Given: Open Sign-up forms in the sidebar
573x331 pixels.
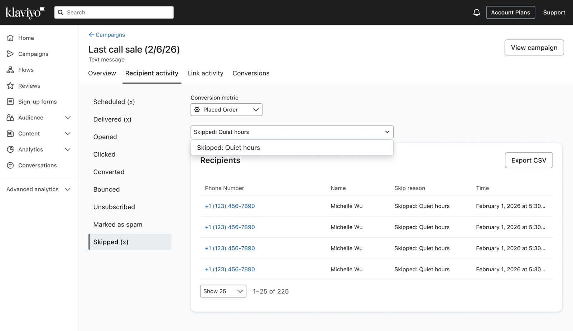Looking at the screenshot, I should pyautogui.click(x=37, y=102).
